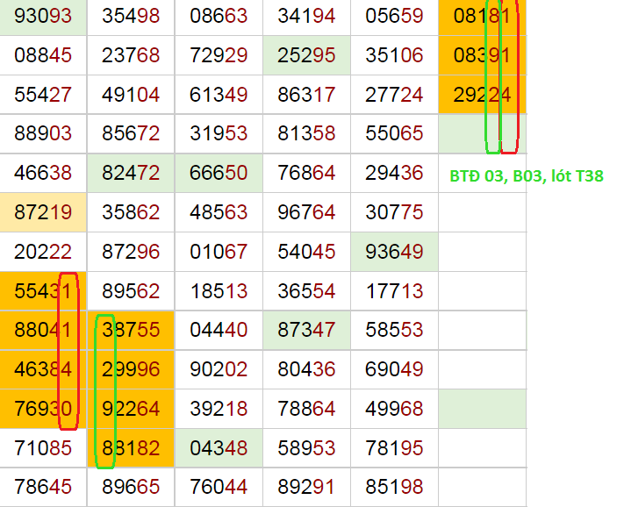Select the green cell 87347

pyautogui.click(x=306, y=331)
